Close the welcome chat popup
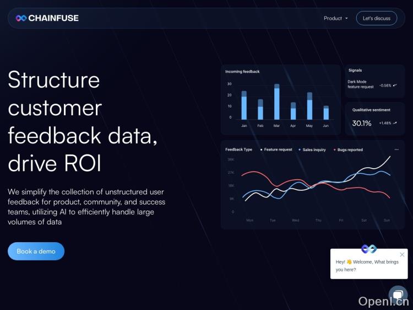 click(x=402, y=255)
